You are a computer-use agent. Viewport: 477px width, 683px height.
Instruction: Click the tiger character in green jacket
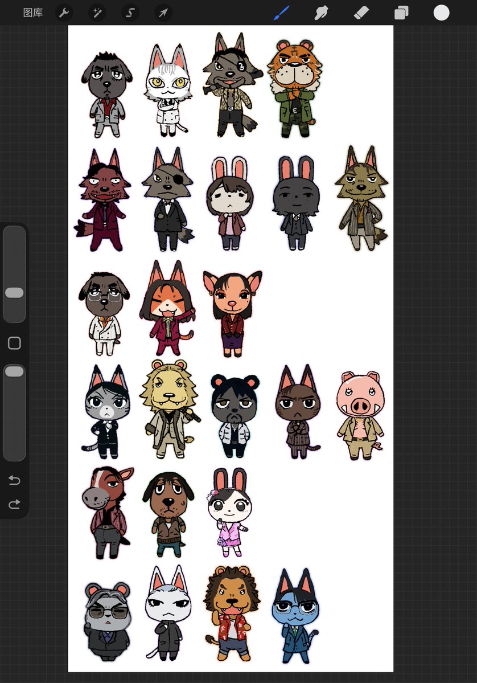pyautogui.click(x=295, y=88)
